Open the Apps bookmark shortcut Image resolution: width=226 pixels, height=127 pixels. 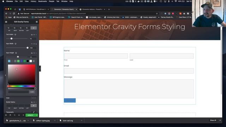(8, 17)
